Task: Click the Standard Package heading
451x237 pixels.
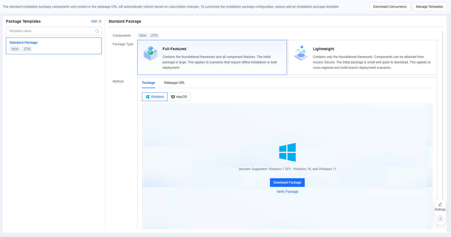Action: [x=125, y=21]
